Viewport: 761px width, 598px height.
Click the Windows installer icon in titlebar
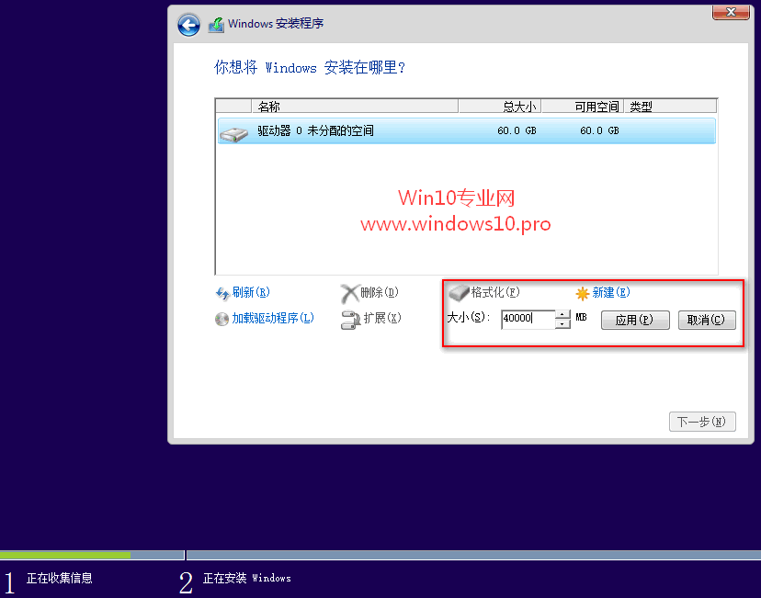216,24
